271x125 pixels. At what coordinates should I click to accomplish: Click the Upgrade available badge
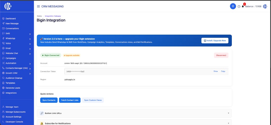coord(71,55)
